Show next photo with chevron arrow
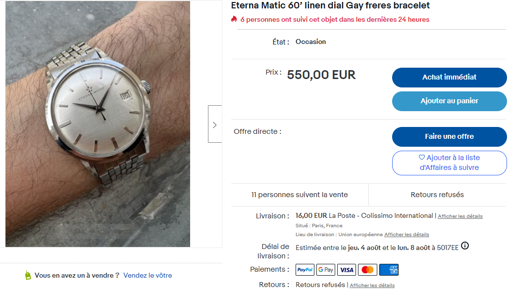The image size is (508, 290). pyautogui.click(x=215, y=124)
